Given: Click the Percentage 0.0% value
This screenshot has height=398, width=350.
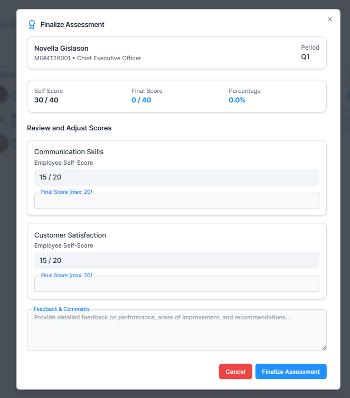Looking at the screenshot, I should click(x=237, y=100).
